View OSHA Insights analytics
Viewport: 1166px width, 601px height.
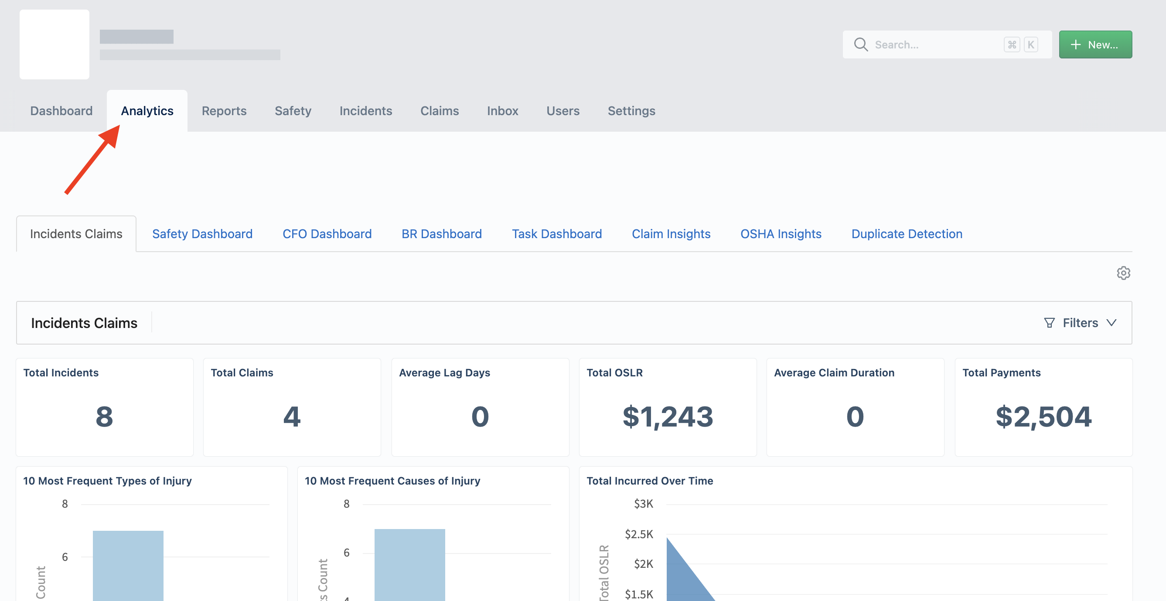pos(781,234)
